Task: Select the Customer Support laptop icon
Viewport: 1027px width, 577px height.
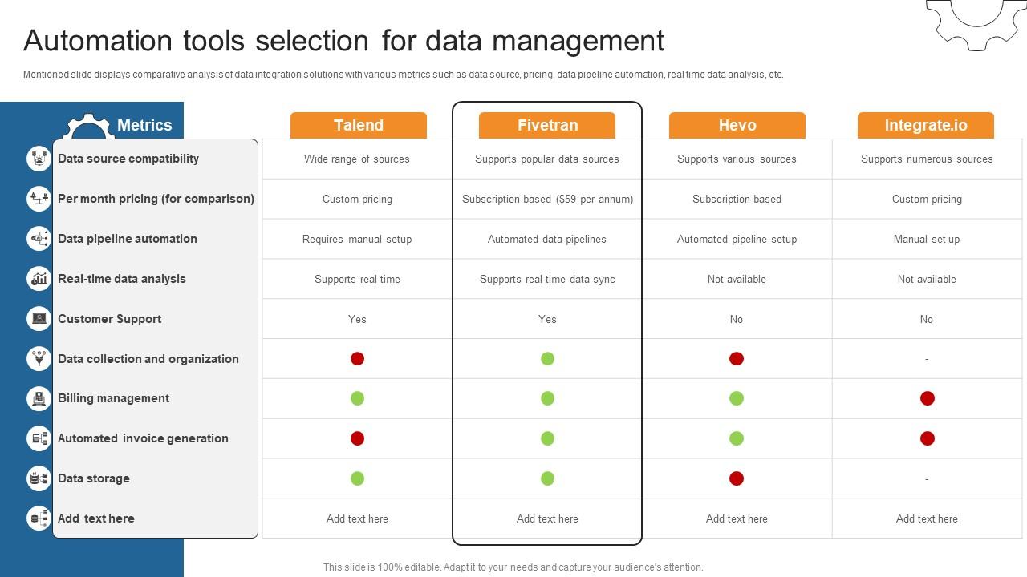Action: click(39, 319)
